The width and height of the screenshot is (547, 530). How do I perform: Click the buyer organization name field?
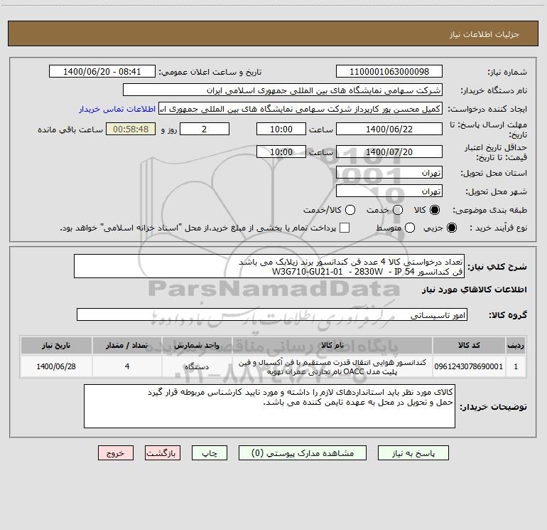(x=283, y=90)
